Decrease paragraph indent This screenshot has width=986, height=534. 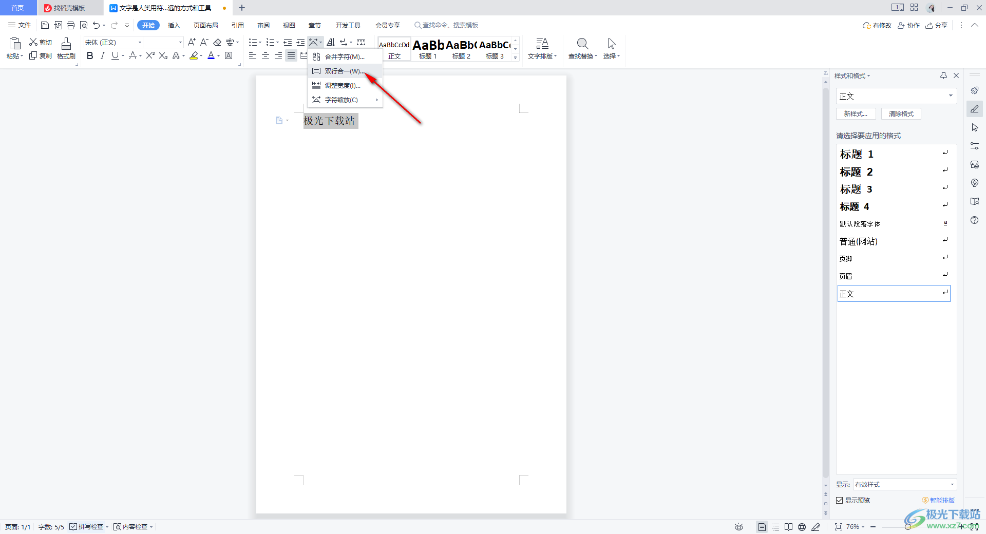tap(288, 42)
